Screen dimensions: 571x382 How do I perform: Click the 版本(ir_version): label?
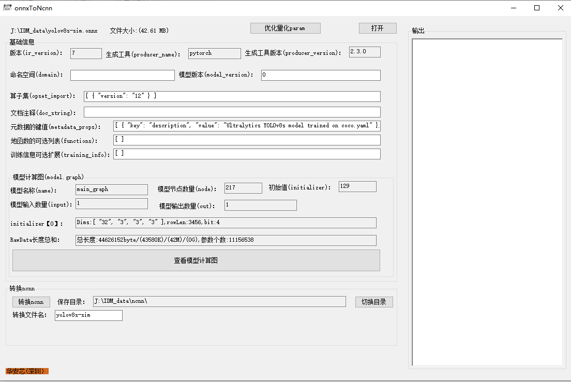pyautogui.click(x=36, y=53)
